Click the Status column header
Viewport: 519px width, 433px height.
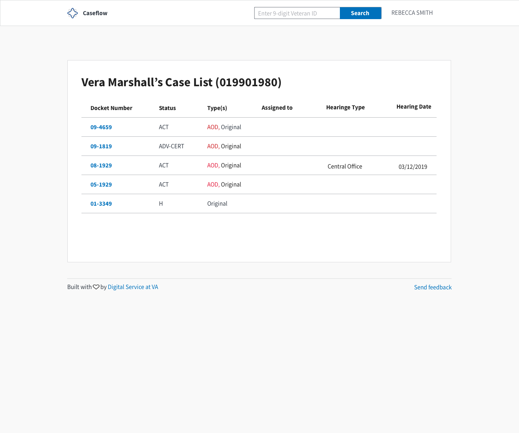(167, 108)
